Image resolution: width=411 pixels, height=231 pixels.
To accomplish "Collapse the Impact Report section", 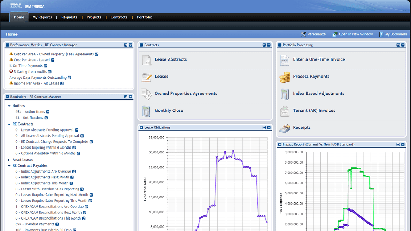I will coord(280,145).
